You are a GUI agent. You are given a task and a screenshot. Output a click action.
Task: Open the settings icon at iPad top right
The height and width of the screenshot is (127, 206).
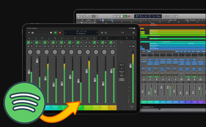(134, 33)
